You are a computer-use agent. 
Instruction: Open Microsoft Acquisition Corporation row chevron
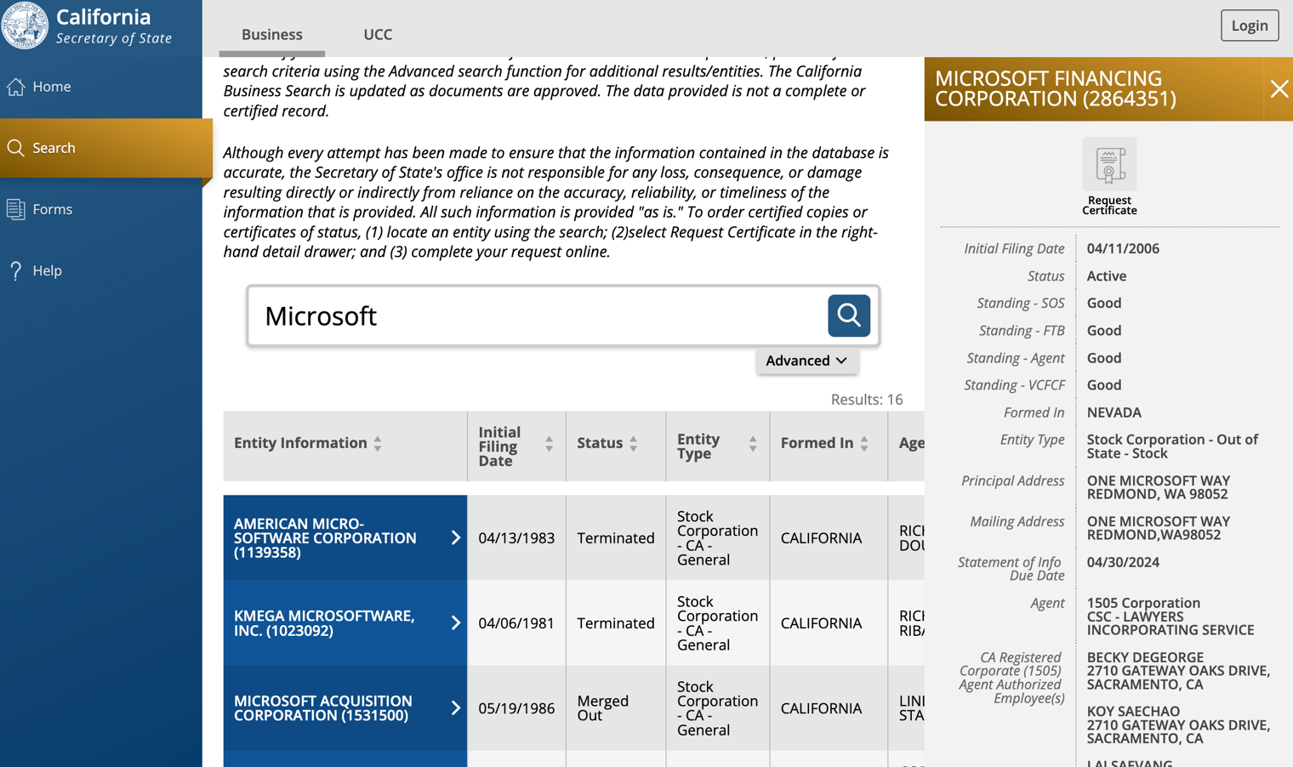click(455, 707)
